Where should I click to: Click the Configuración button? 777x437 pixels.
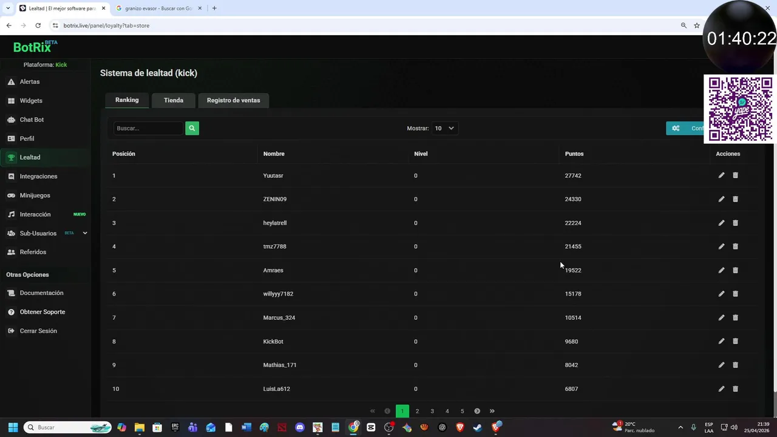(685, 128)
